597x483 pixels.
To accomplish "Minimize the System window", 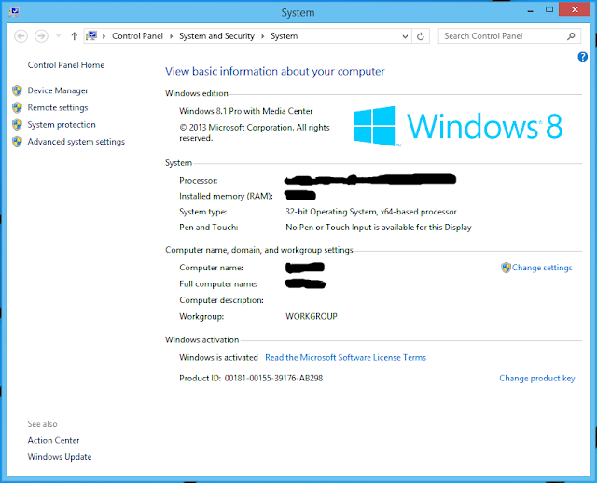I will click(531, 10).
